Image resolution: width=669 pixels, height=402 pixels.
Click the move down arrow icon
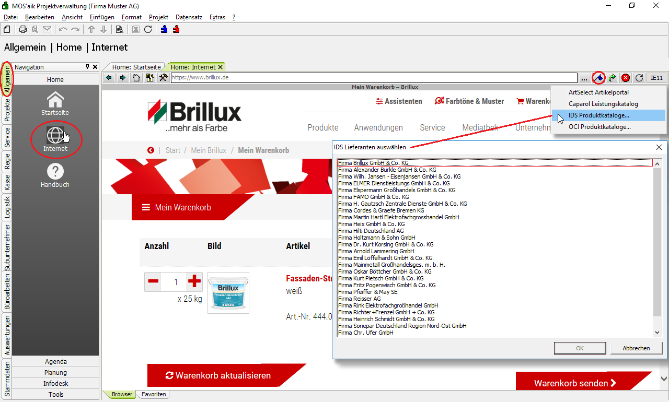pyautogui.click(x=103, y=29)
